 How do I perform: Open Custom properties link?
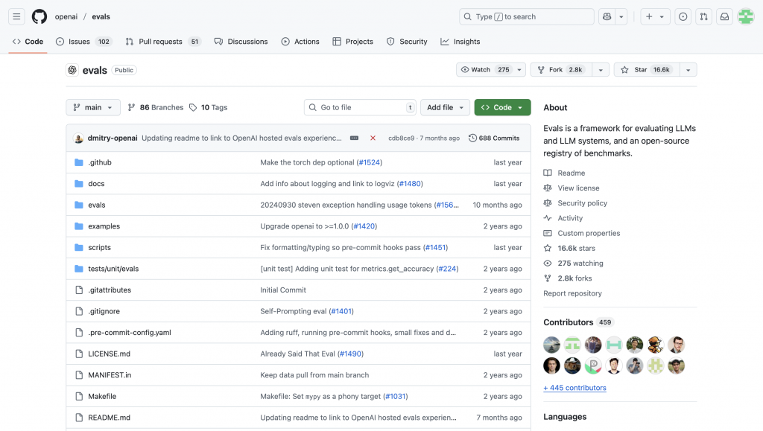pos(589,233)
